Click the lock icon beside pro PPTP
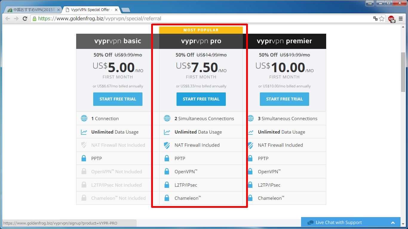 [167, 158]
